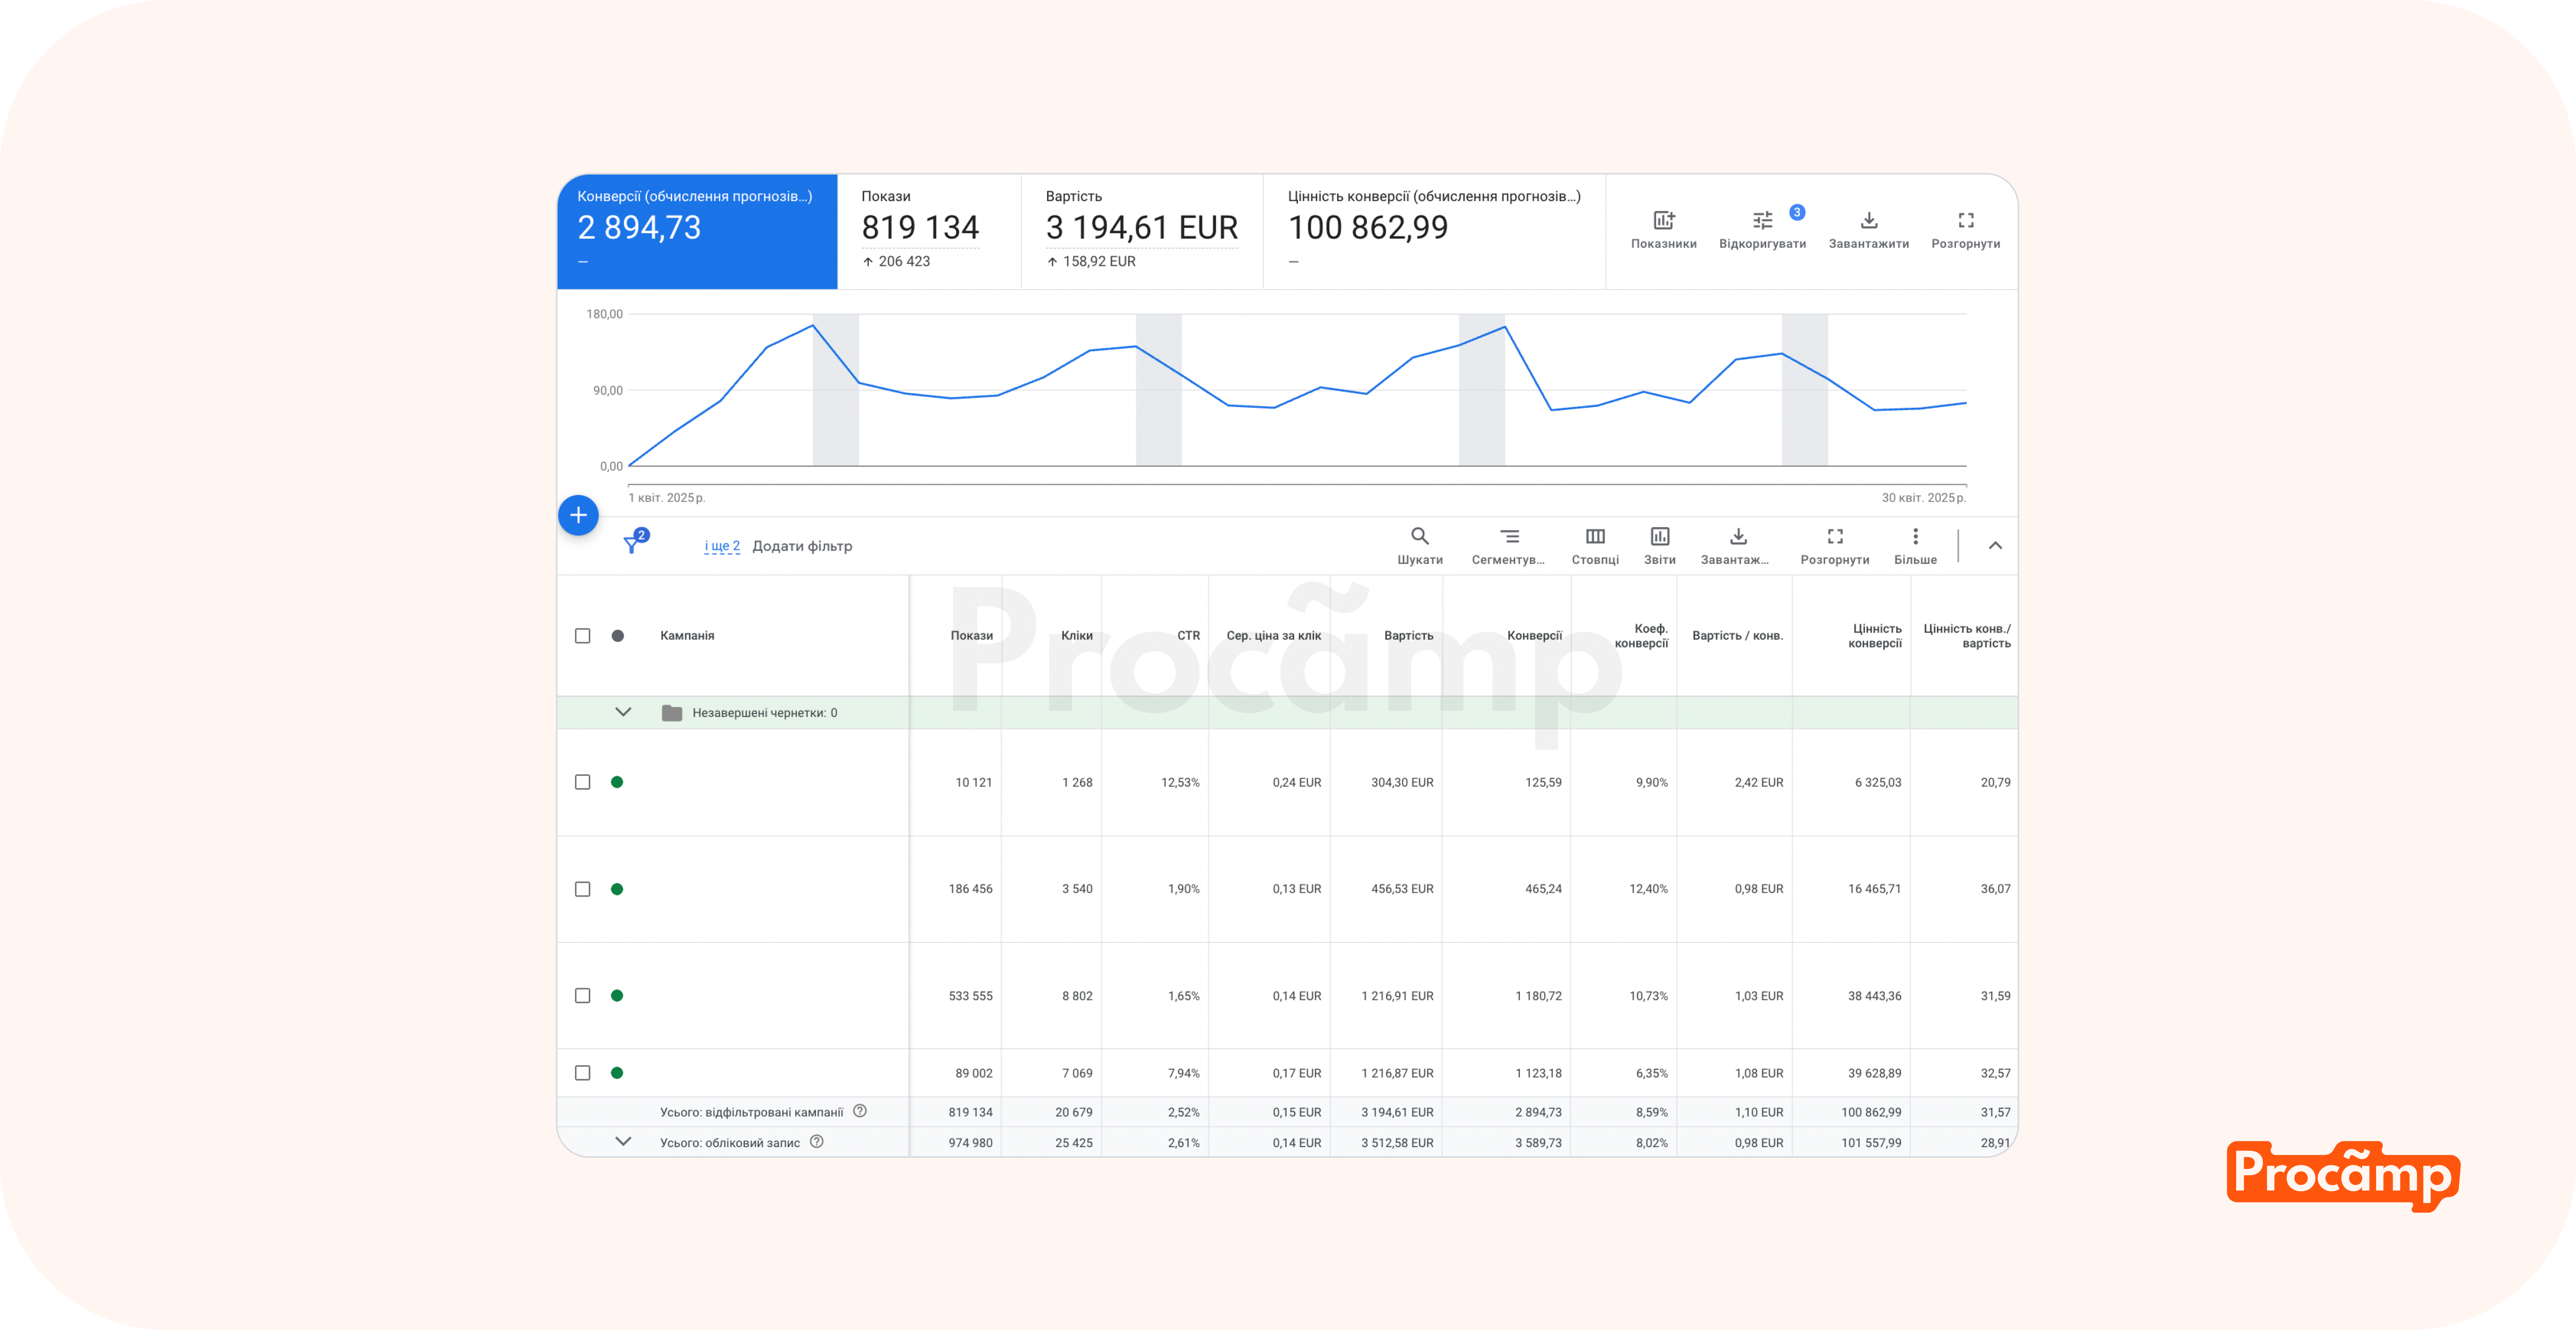This screenshot has width=2576, height=1330.
Task: Open the Звіти reports icon
Action: pyautogui.click(x=1659, y=537)
